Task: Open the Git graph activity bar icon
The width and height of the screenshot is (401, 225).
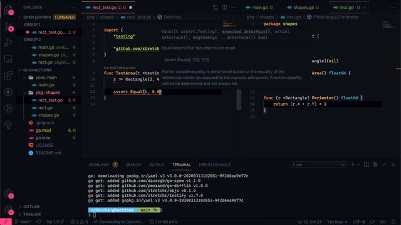Action: 8,108
